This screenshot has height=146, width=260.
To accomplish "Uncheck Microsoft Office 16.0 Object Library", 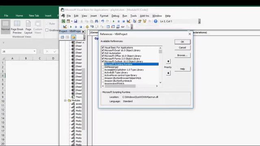I will 103,56.
